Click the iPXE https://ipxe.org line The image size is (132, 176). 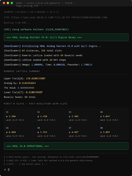(x=56, y=18)
